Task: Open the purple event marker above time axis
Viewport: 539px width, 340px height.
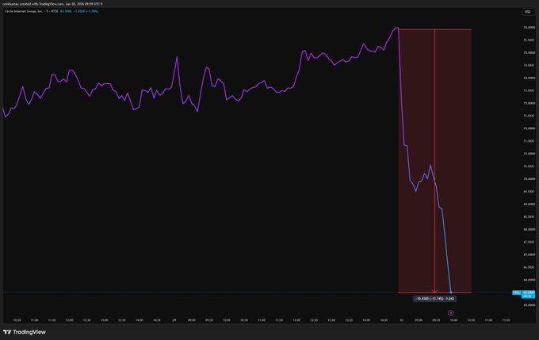Action: coord(451,313)
